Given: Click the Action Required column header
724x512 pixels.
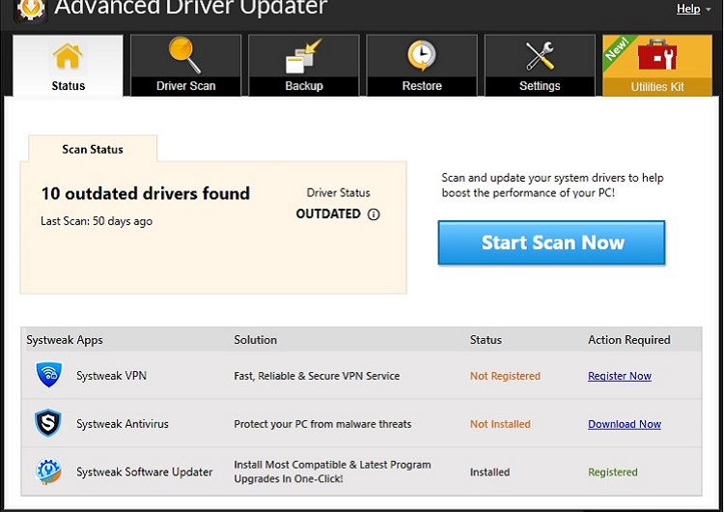Looking at the screenshot, I should (x=628, y=339).
